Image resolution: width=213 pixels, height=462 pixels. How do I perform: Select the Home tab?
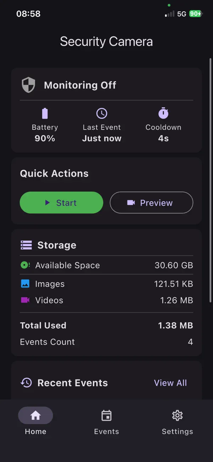35,422
